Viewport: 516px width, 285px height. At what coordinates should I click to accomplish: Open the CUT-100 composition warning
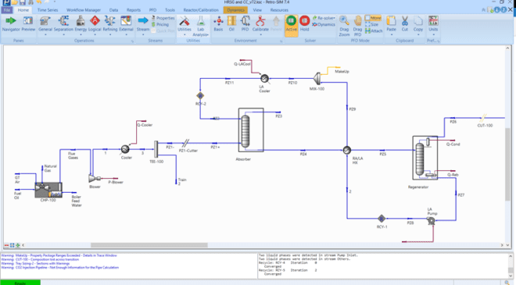tap(40, 259)
